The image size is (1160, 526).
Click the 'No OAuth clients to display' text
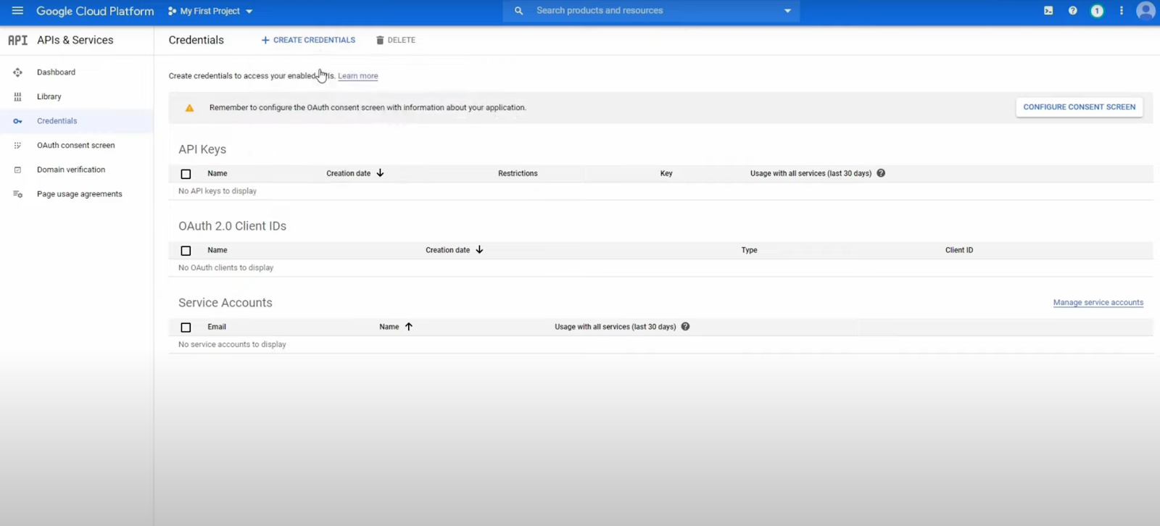click(x=226, y=268)
